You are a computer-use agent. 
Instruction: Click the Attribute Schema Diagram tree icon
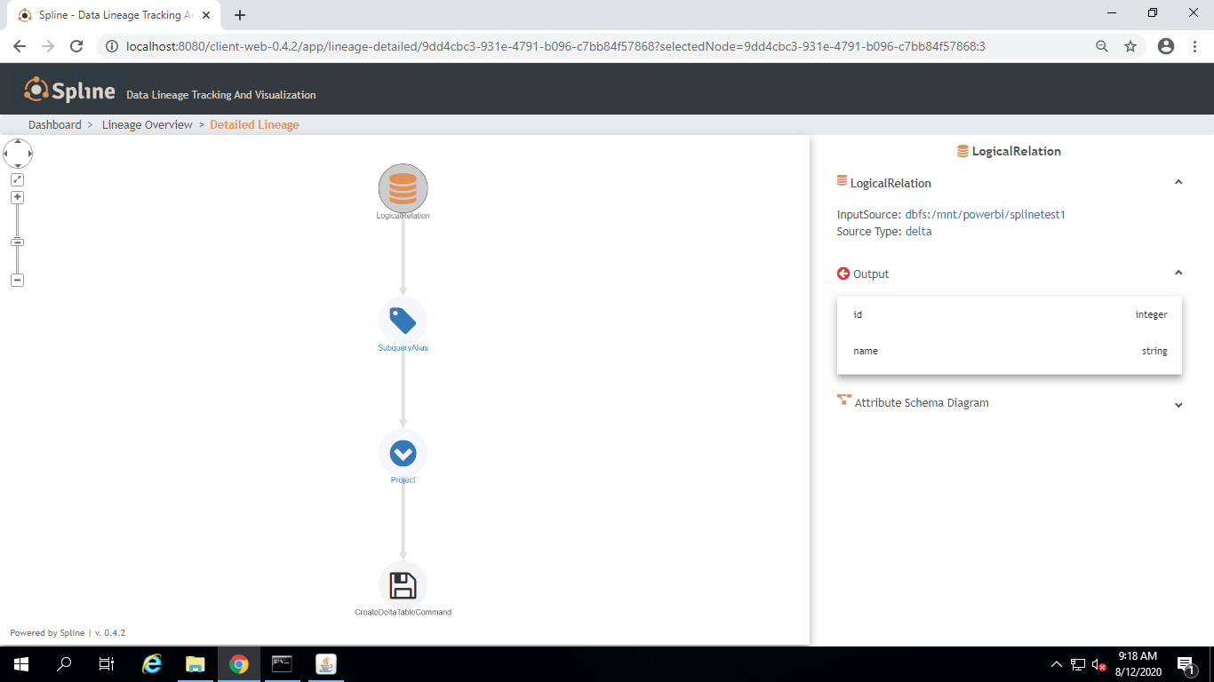[x=843, y=400]
